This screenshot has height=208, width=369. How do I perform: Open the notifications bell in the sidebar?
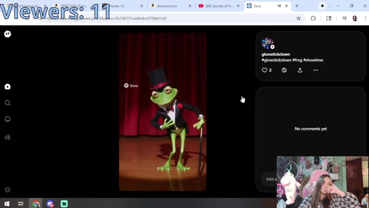tap(7, 119)
